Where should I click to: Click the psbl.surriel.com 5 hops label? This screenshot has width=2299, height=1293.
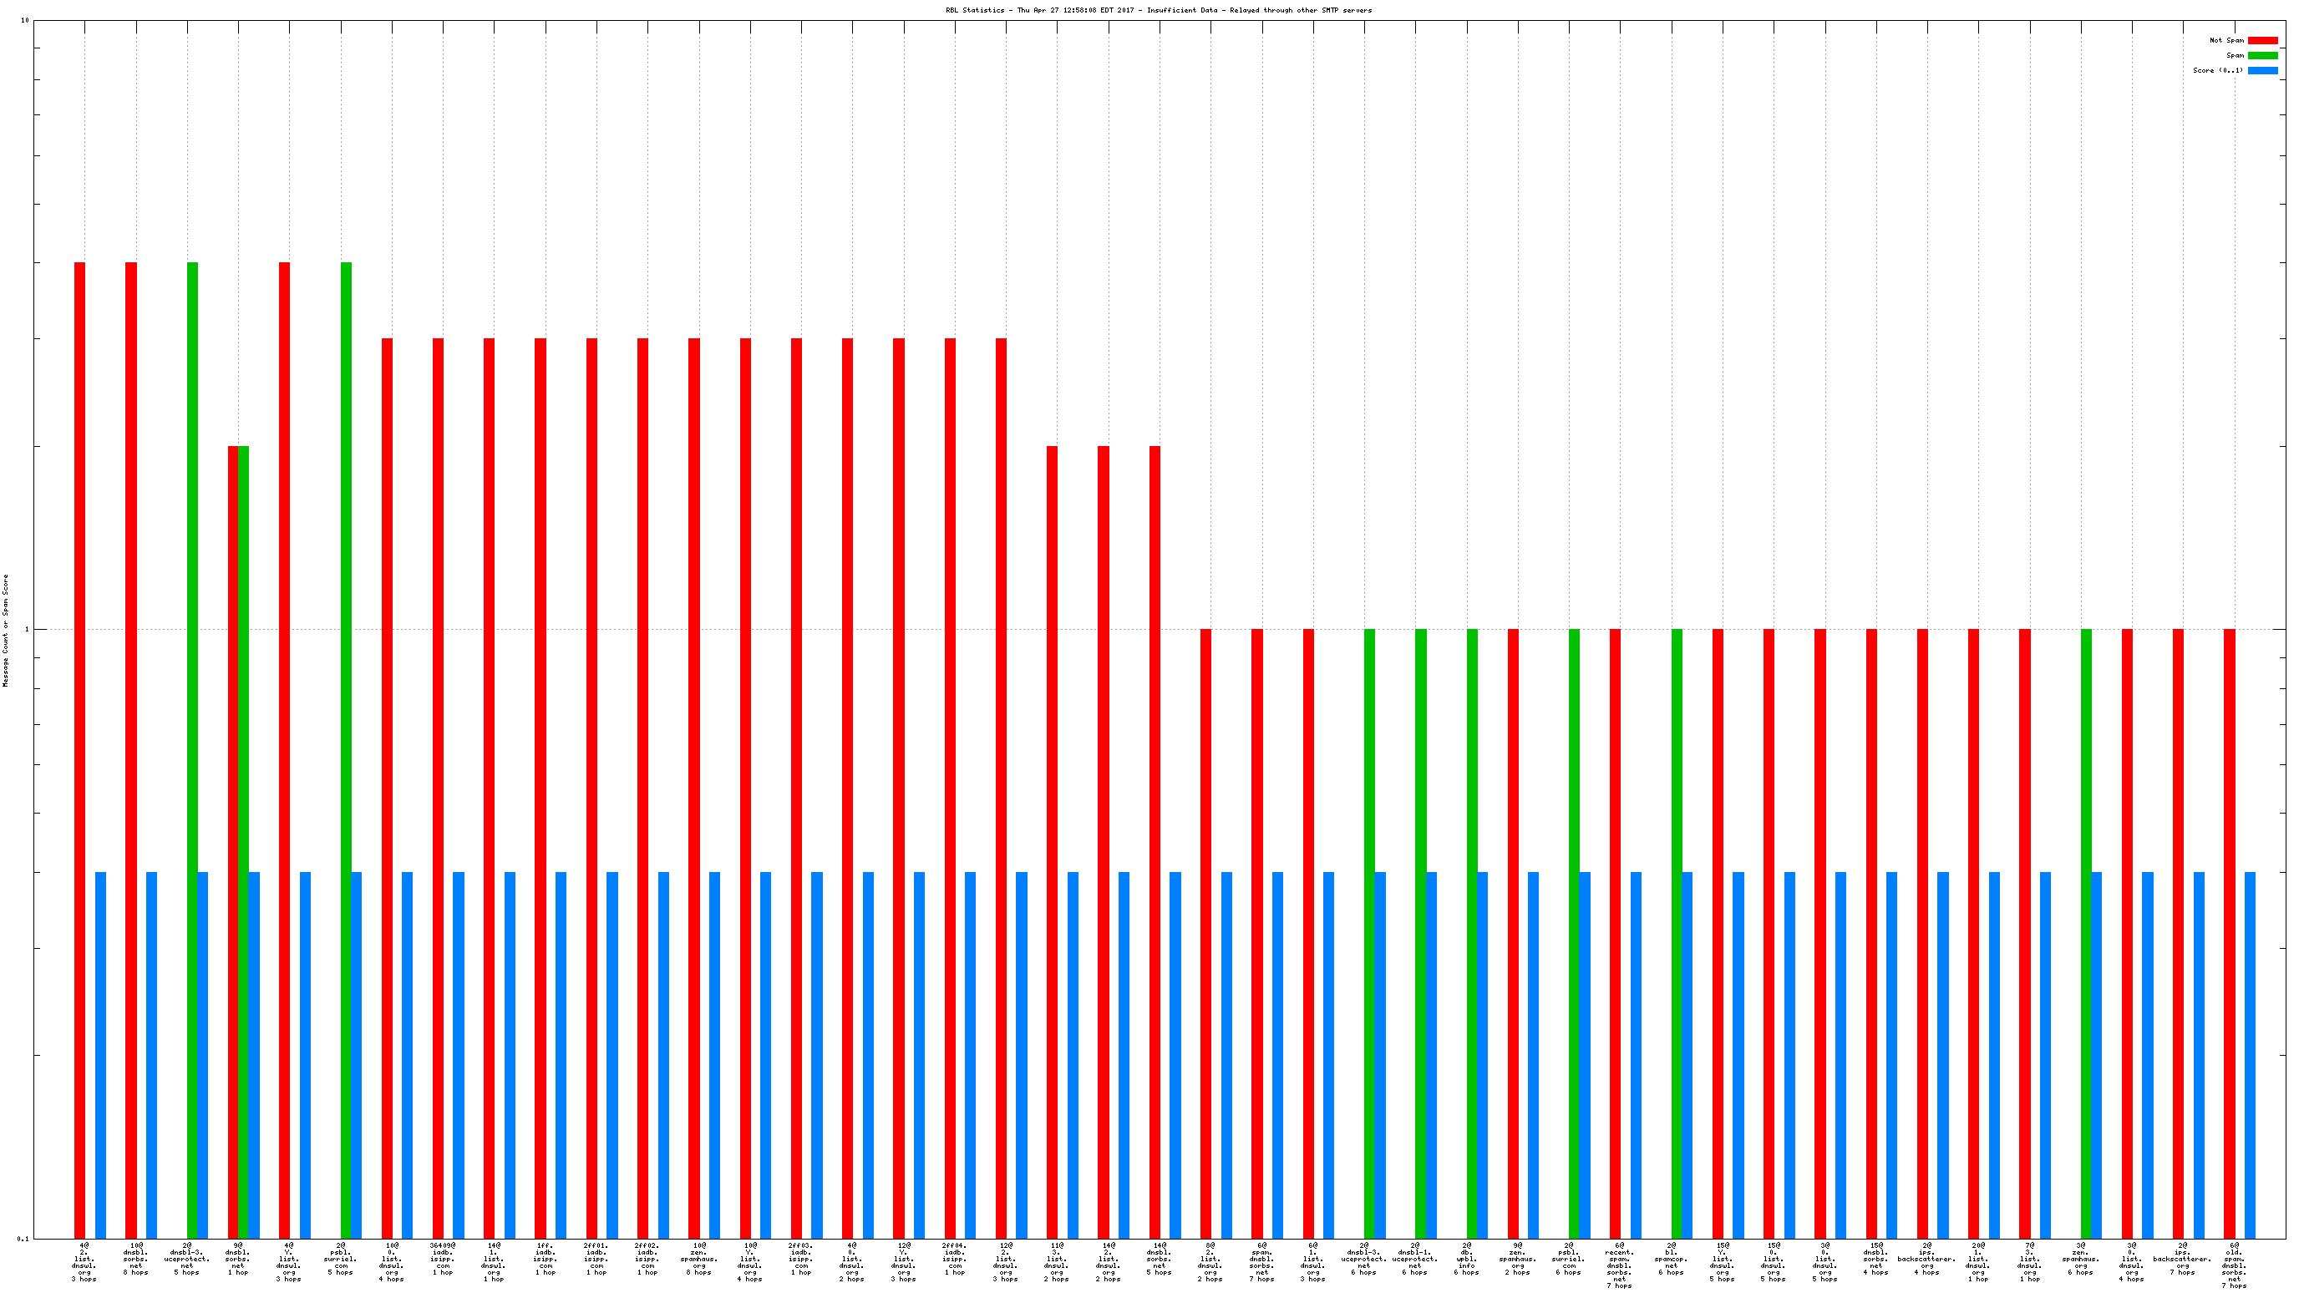340,1258
